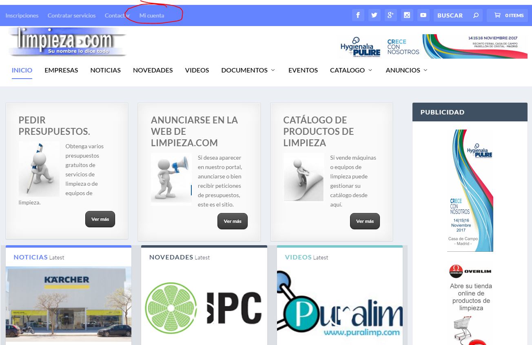Click the Novedades Latest section heading
This screenshot has width=532, height=345.
pyautogui.click(x=180, y=257)
